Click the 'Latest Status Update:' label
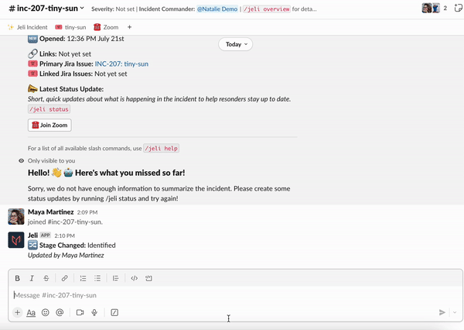 (x=66, y=89)
